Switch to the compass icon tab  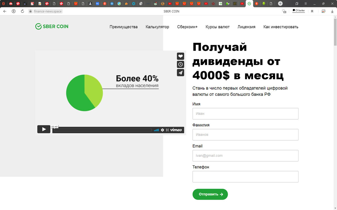(119, 4)
